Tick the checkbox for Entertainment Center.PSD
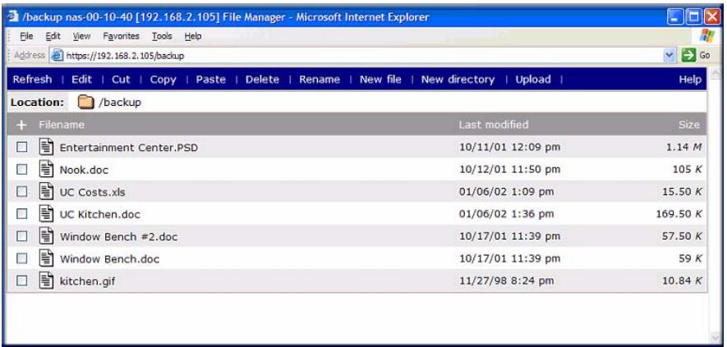The width and height of the screenshot is (727, 347). tap(22, 148)
